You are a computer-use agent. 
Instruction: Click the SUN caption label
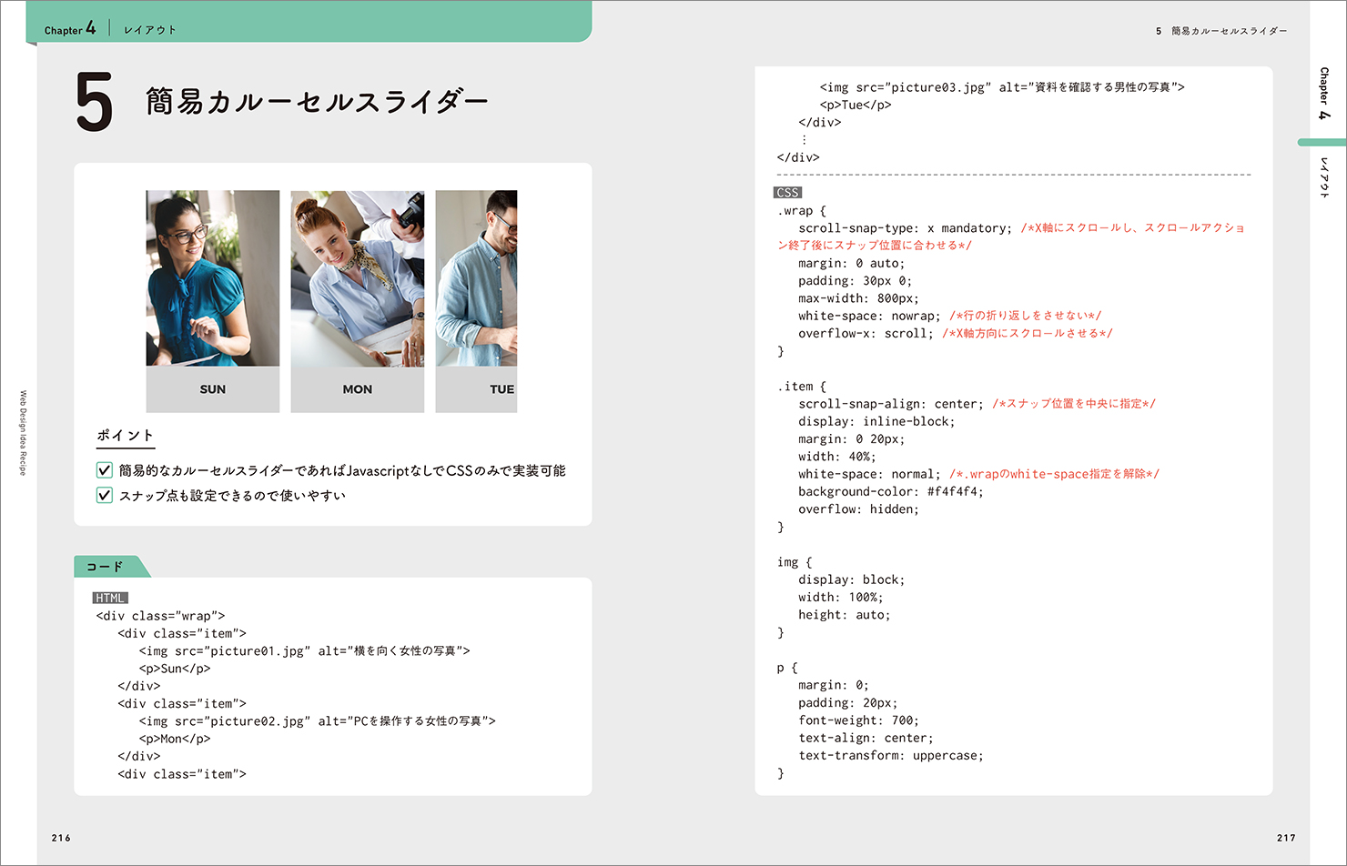[x=212, y=389]
